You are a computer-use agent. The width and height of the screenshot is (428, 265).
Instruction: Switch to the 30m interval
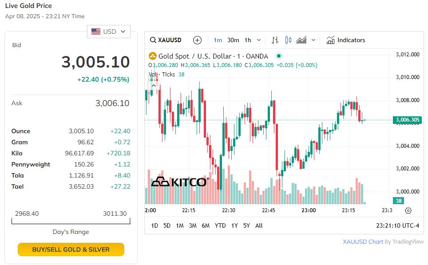233,40
